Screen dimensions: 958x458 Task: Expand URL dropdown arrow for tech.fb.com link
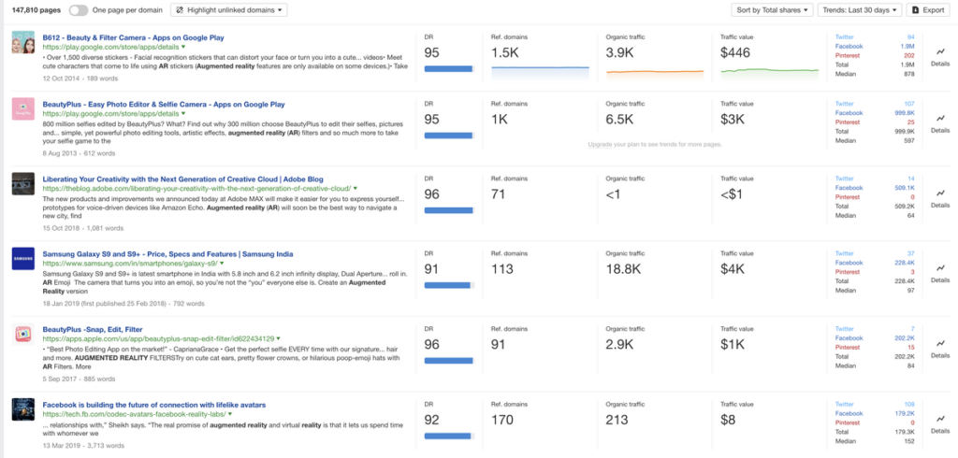tap(230, 413)
